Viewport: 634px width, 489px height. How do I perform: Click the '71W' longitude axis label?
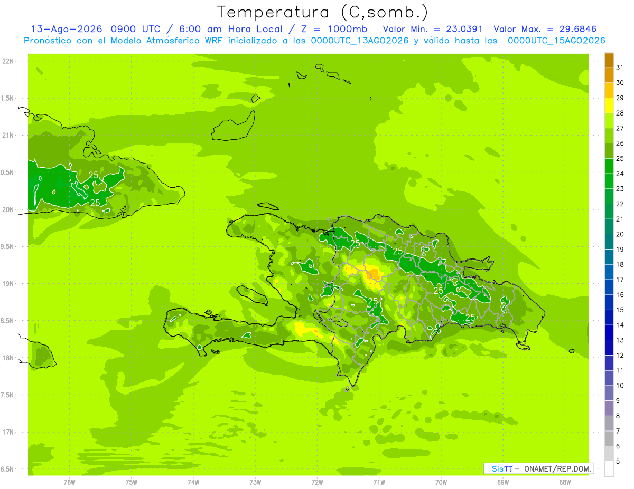[x=379, y=482]
